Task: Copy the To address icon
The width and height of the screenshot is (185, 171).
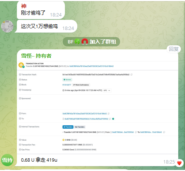Action: (x=110, y=119)
